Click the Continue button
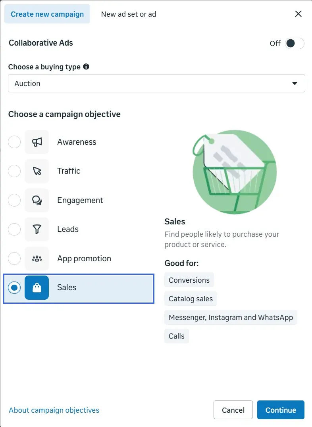 point(281,410)
